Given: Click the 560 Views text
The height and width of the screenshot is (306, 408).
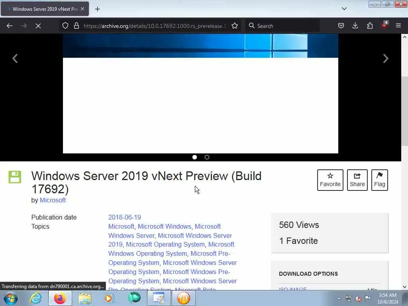Looking at the screenshot, I should coord(299,225).
